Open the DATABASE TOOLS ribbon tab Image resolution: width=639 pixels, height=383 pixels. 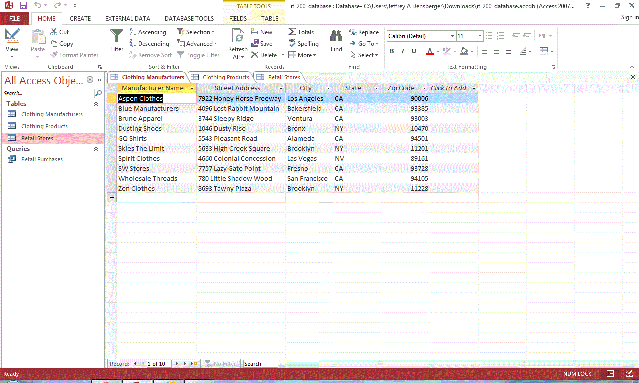189,18
